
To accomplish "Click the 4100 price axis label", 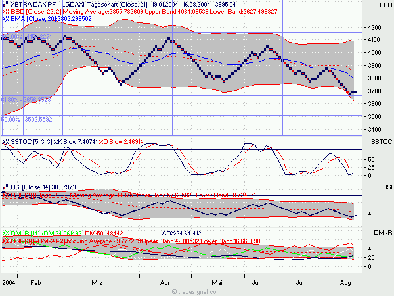I will point(374,39).
